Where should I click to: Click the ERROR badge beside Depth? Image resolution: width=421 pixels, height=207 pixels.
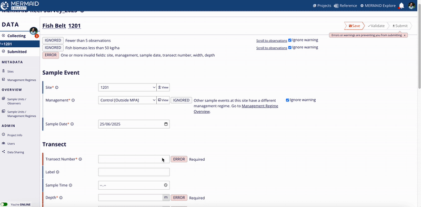(179, 198)
